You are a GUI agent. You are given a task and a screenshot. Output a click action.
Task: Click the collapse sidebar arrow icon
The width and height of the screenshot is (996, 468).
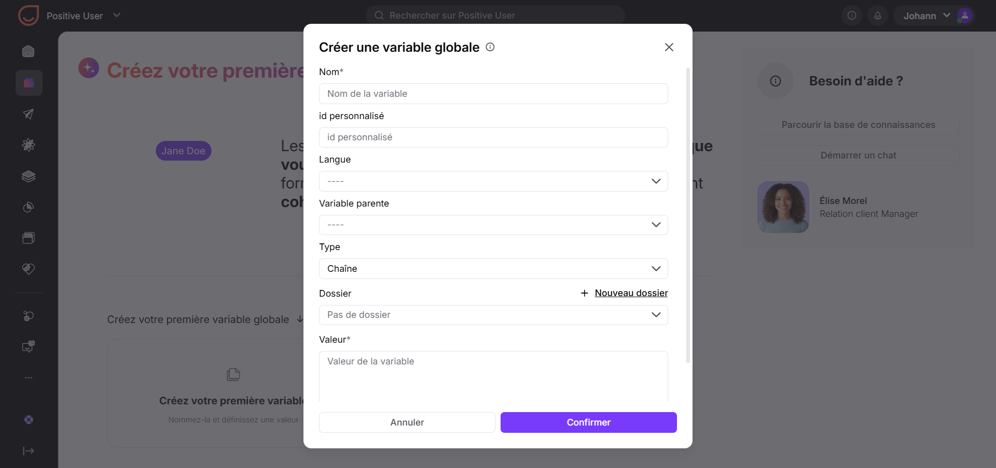click(x=29, y=451)
